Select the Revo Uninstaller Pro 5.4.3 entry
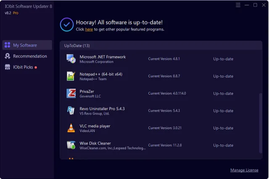This screenshot has width=269, height=179. click(x=102, y=108)
